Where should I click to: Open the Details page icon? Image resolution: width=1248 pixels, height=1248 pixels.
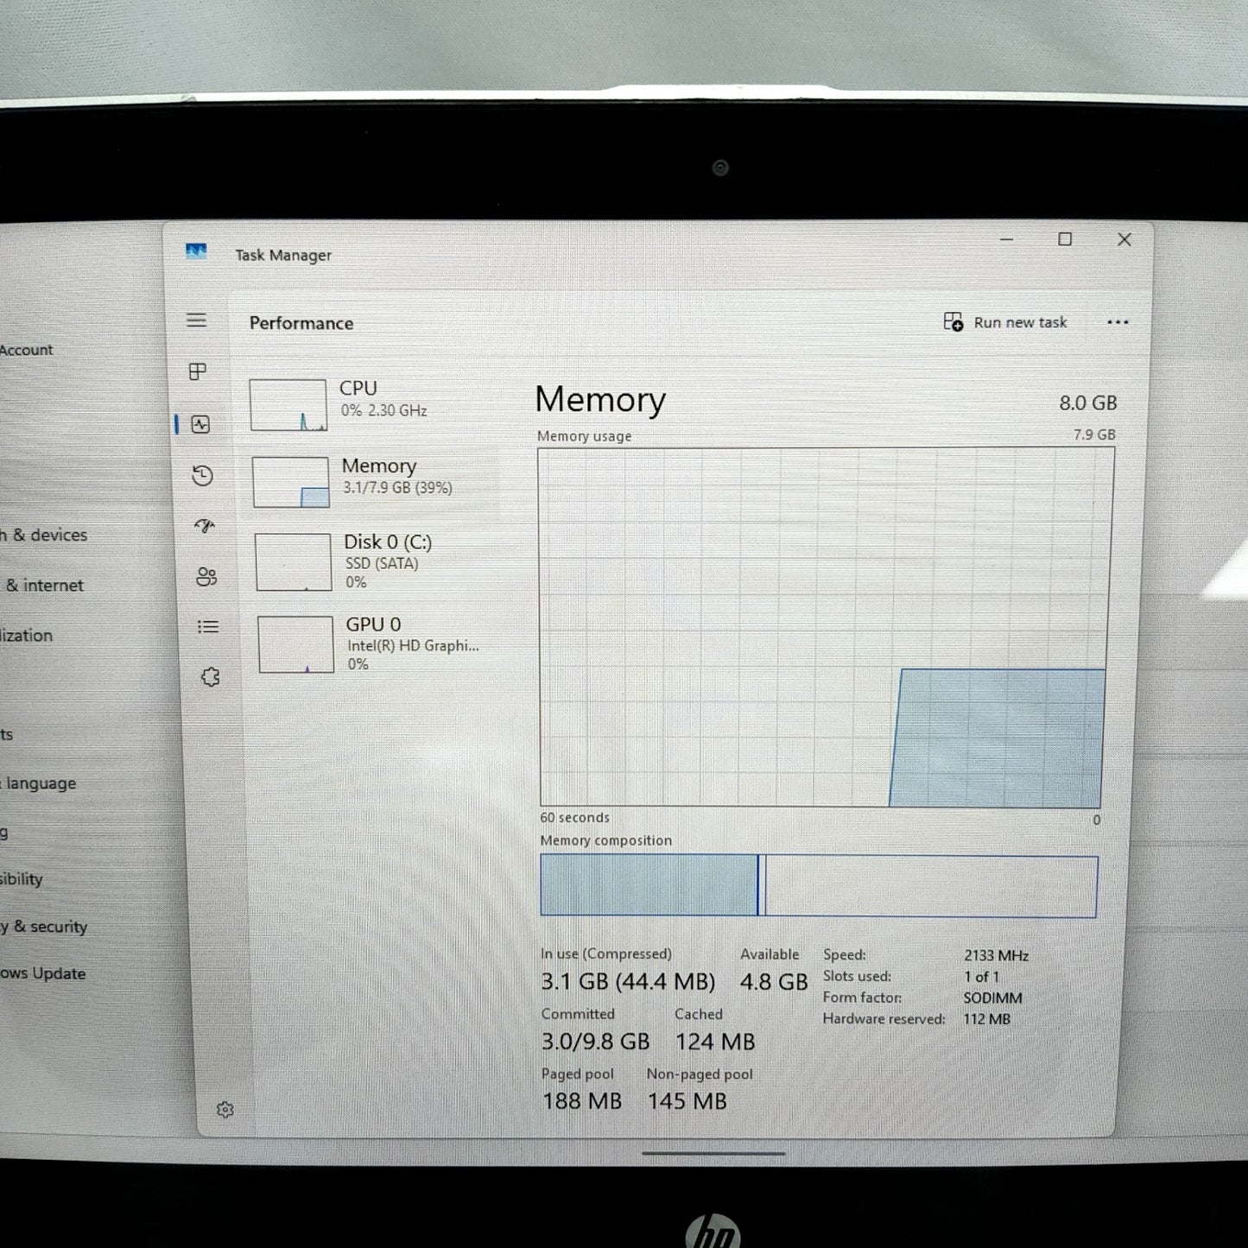pyautogui.click(x=208, y=627)
